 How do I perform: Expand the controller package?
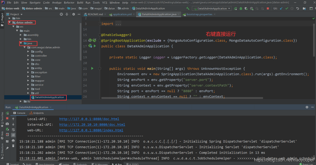[x=28, y=56]
